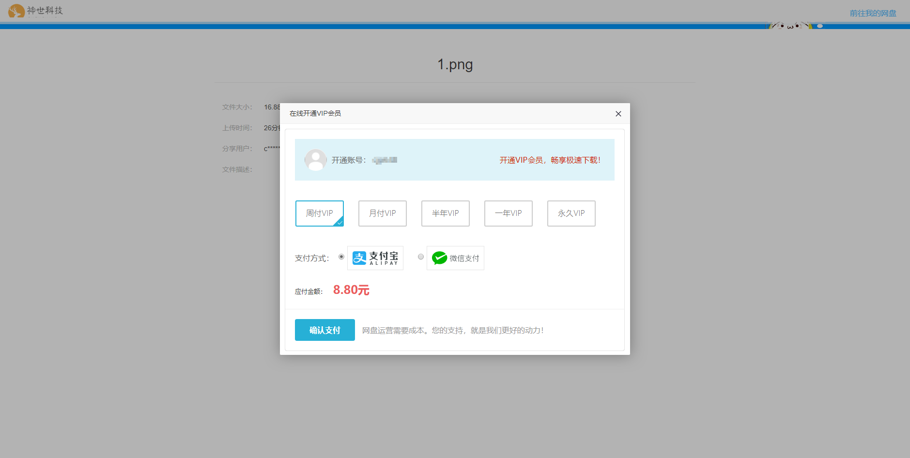The height and width of the screenshot is (458, 910).
Task: Click the gray user avatar icon
Action: [x=315, y=160]
